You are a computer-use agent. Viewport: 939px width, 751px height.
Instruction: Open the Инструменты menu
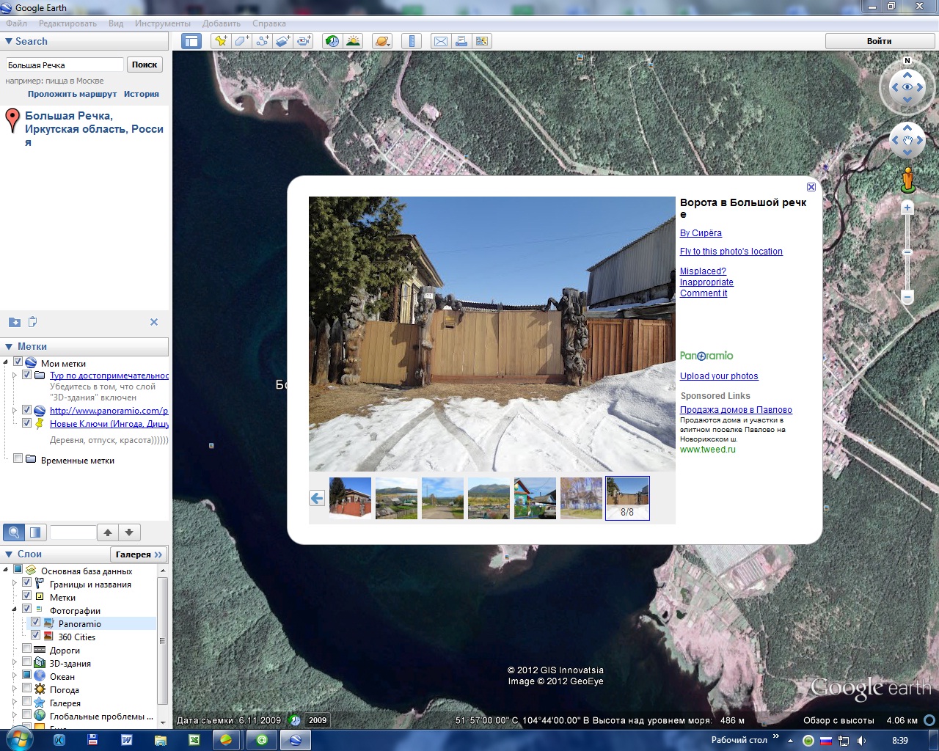point(162,23)
